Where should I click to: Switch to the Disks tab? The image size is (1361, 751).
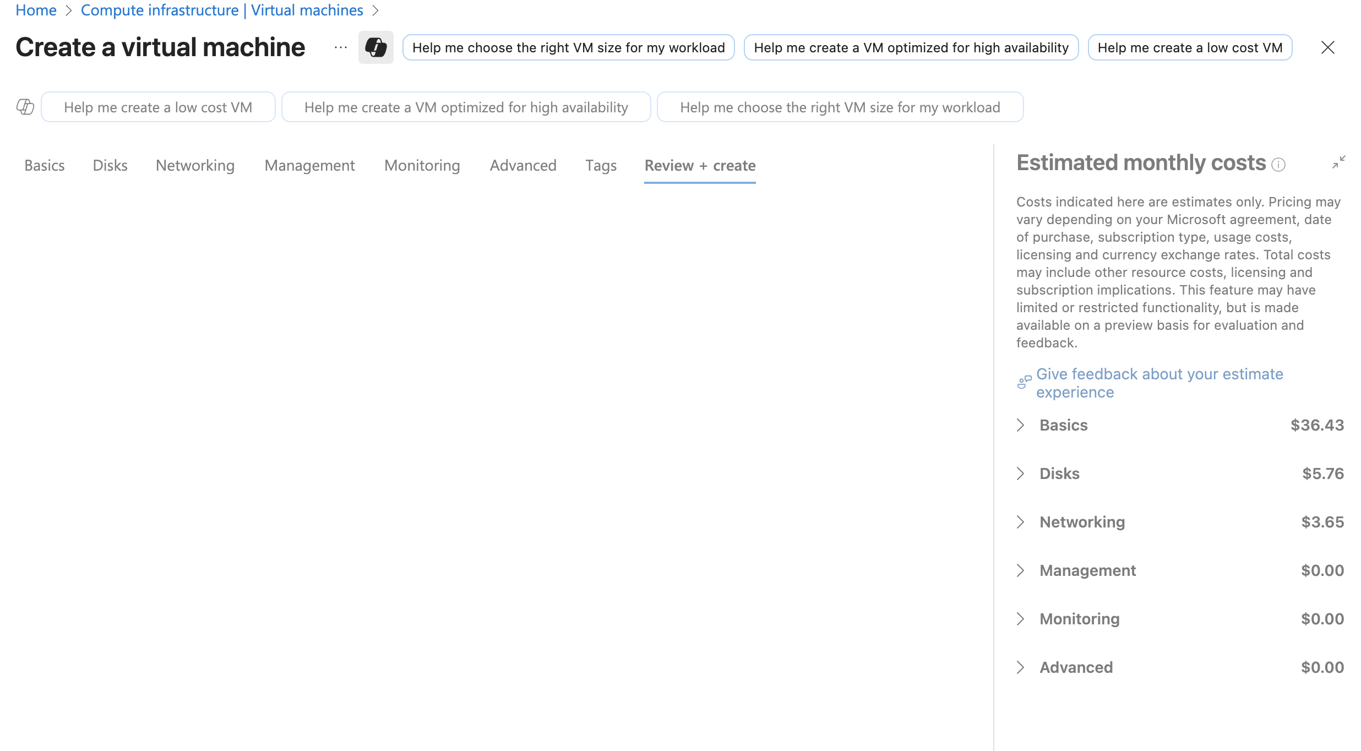(110, 165)
